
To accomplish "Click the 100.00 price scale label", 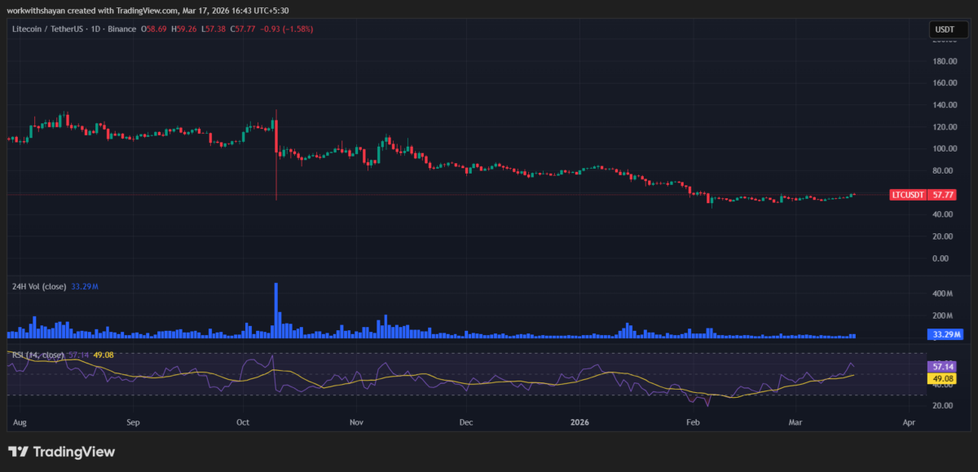I will point(945,149).
